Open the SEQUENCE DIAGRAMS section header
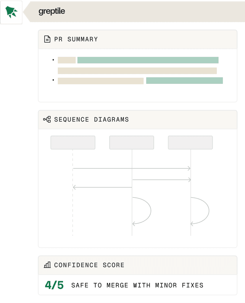The height and width of the screenshot is (303, 245). [91, 120]
